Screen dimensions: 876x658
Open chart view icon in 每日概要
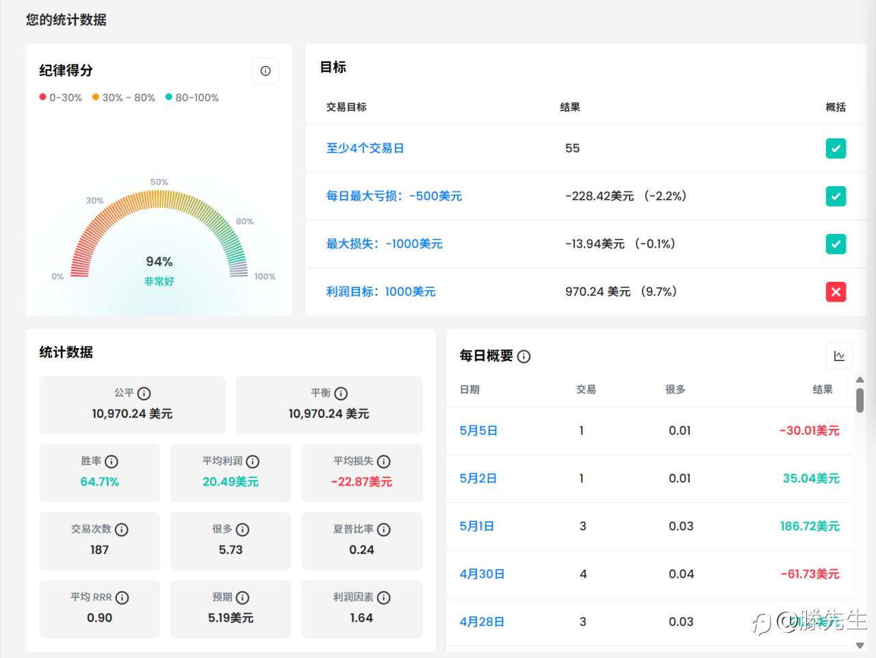coord(839,356)
